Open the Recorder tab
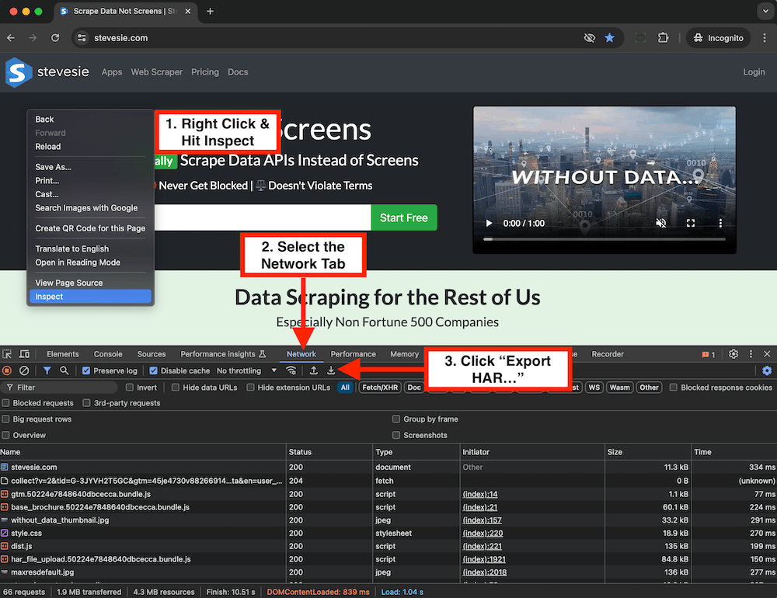The height and width of the screenshot is (598, 777). [x=608, y=354]
